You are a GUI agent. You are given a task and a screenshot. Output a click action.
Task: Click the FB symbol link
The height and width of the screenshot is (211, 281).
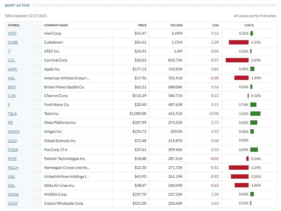click(10, 123)
